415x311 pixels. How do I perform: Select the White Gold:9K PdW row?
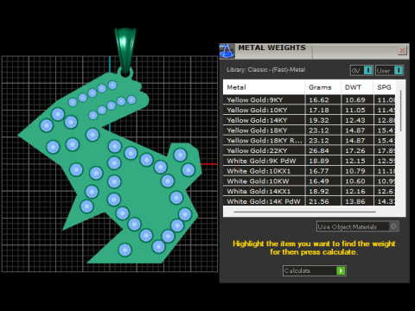(x=309, y=161)
